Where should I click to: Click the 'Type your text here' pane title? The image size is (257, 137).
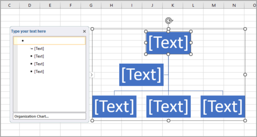pos(29,31)
